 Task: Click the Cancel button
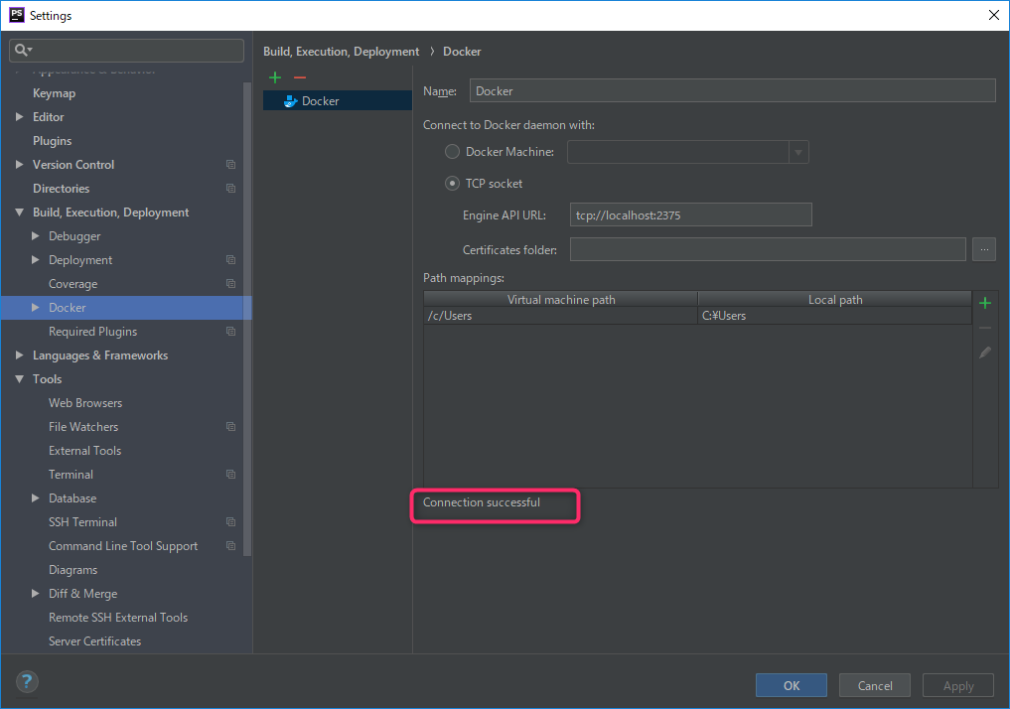(x=875, y=685)
